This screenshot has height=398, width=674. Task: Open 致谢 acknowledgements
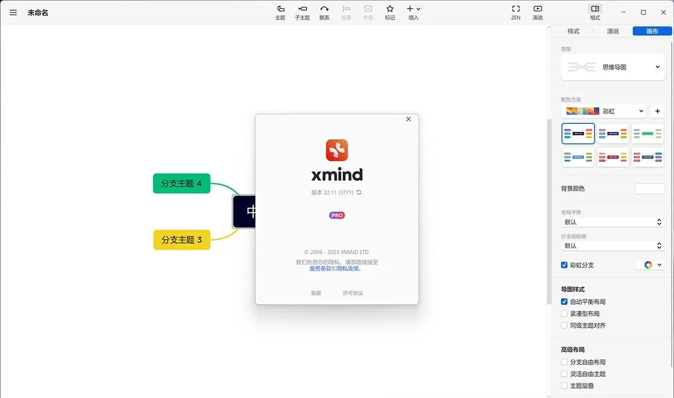[316, 293]
